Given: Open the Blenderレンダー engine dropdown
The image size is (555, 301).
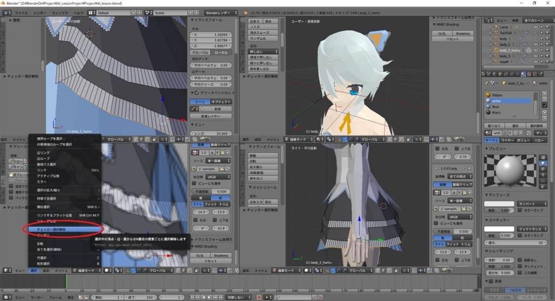Looking at the screenshot, I should coord(221,13).
